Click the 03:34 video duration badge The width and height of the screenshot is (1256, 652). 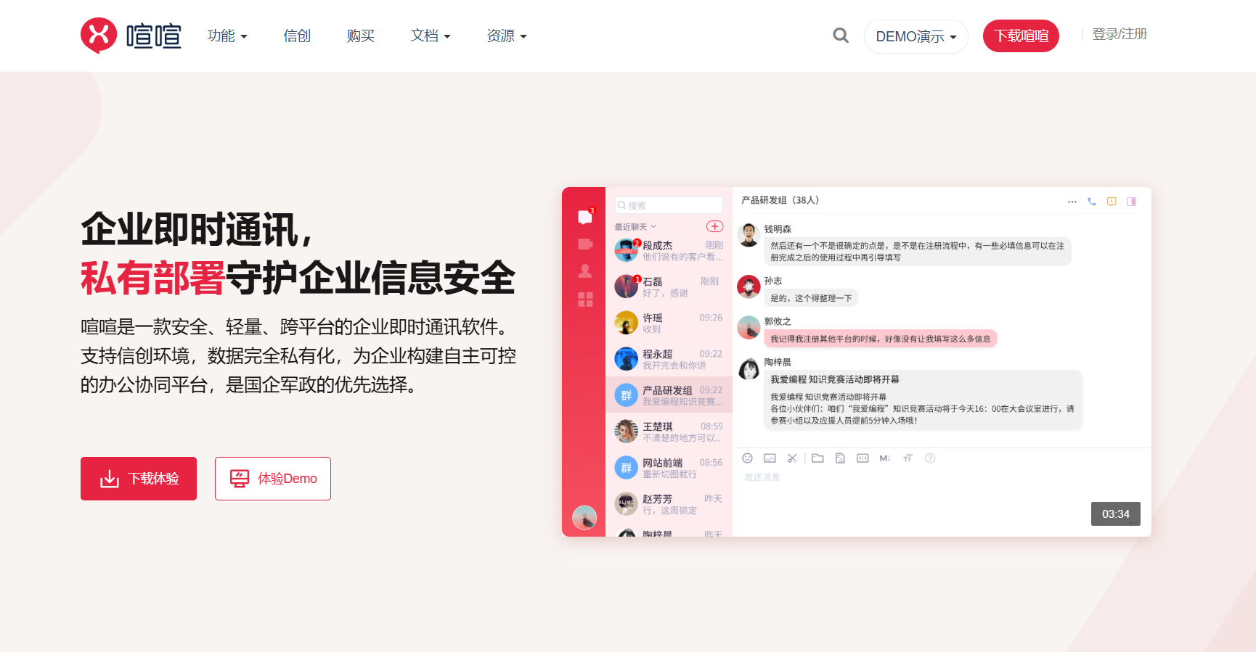click(1116, 513)
